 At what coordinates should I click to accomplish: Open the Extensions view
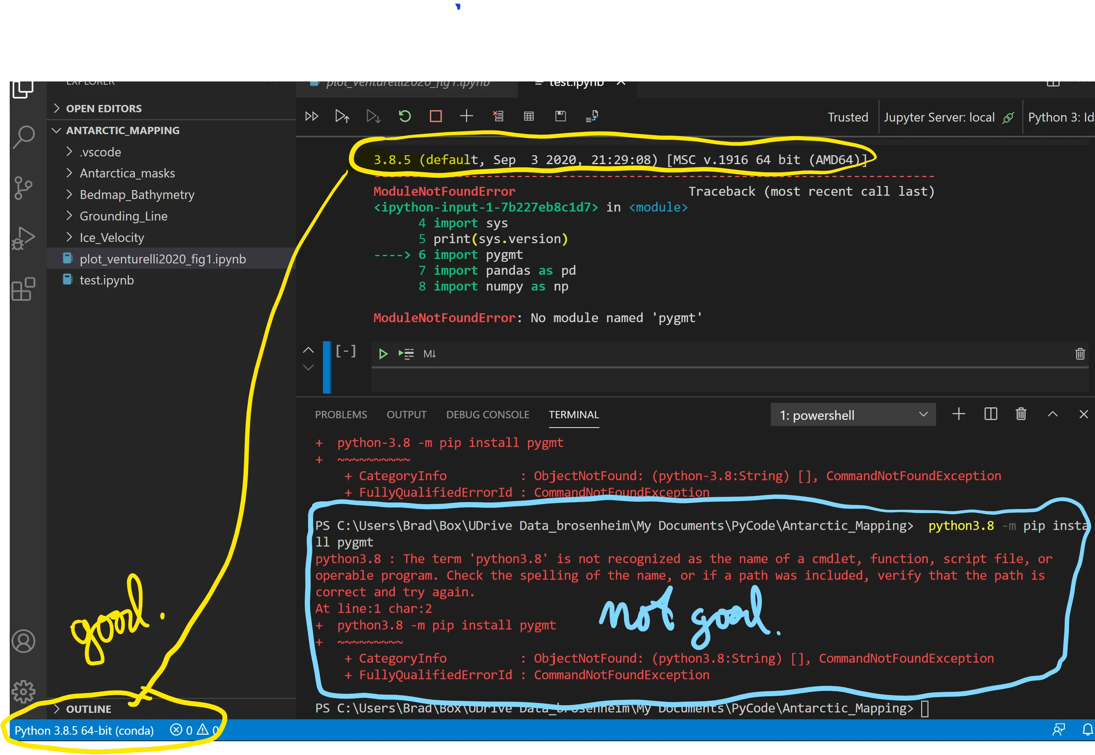24,289
